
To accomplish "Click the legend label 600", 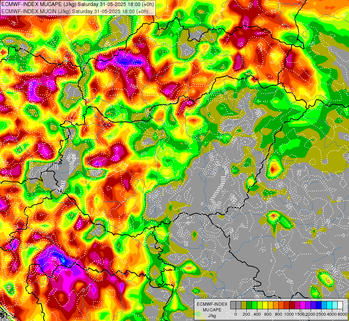I will click(268, 314).
